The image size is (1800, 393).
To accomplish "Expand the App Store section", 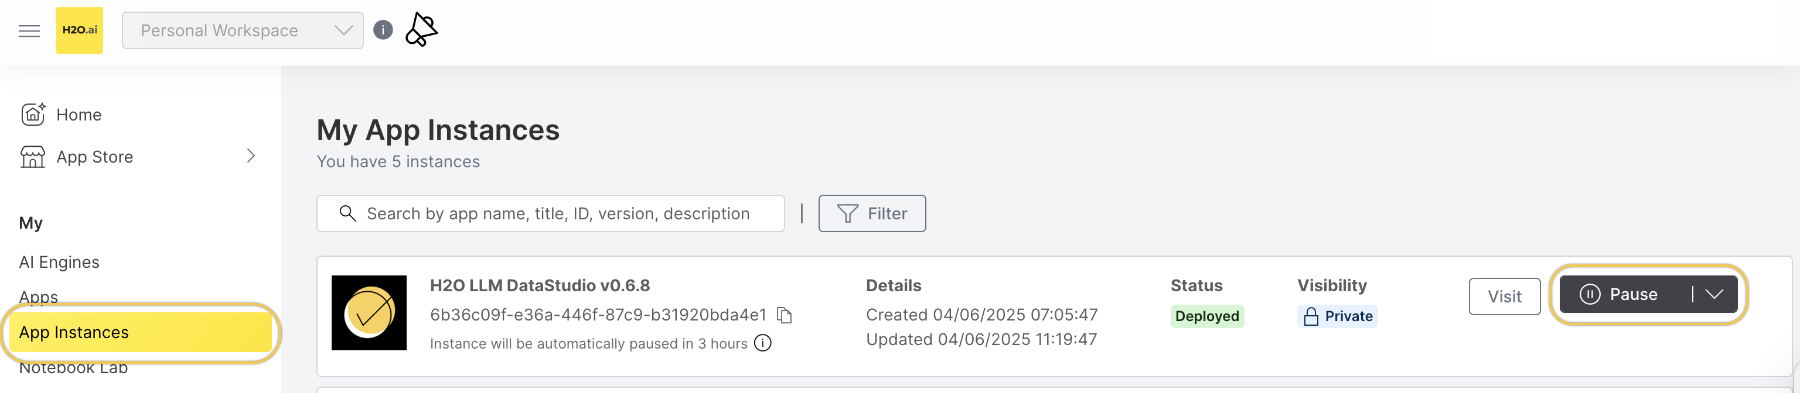I will click(x=251, y=156).
